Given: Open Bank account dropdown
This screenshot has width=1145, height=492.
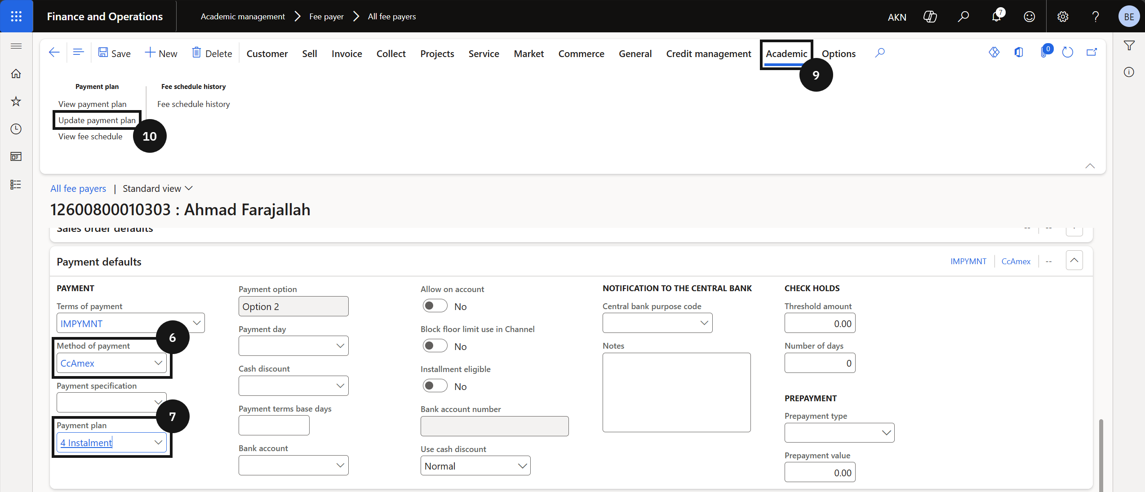Looking at the screenshot, I should [x=340, y=465].
